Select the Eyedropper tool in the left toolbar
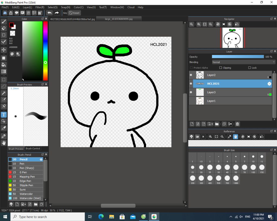Screen dimensions: 277x221 [x=4, y=136]
